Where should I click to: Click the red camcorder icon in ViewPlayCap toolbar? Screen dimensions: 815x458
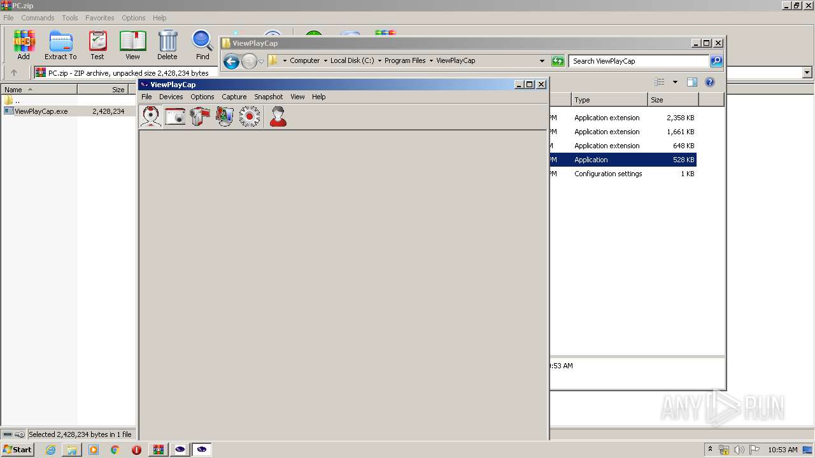(199, 116)
